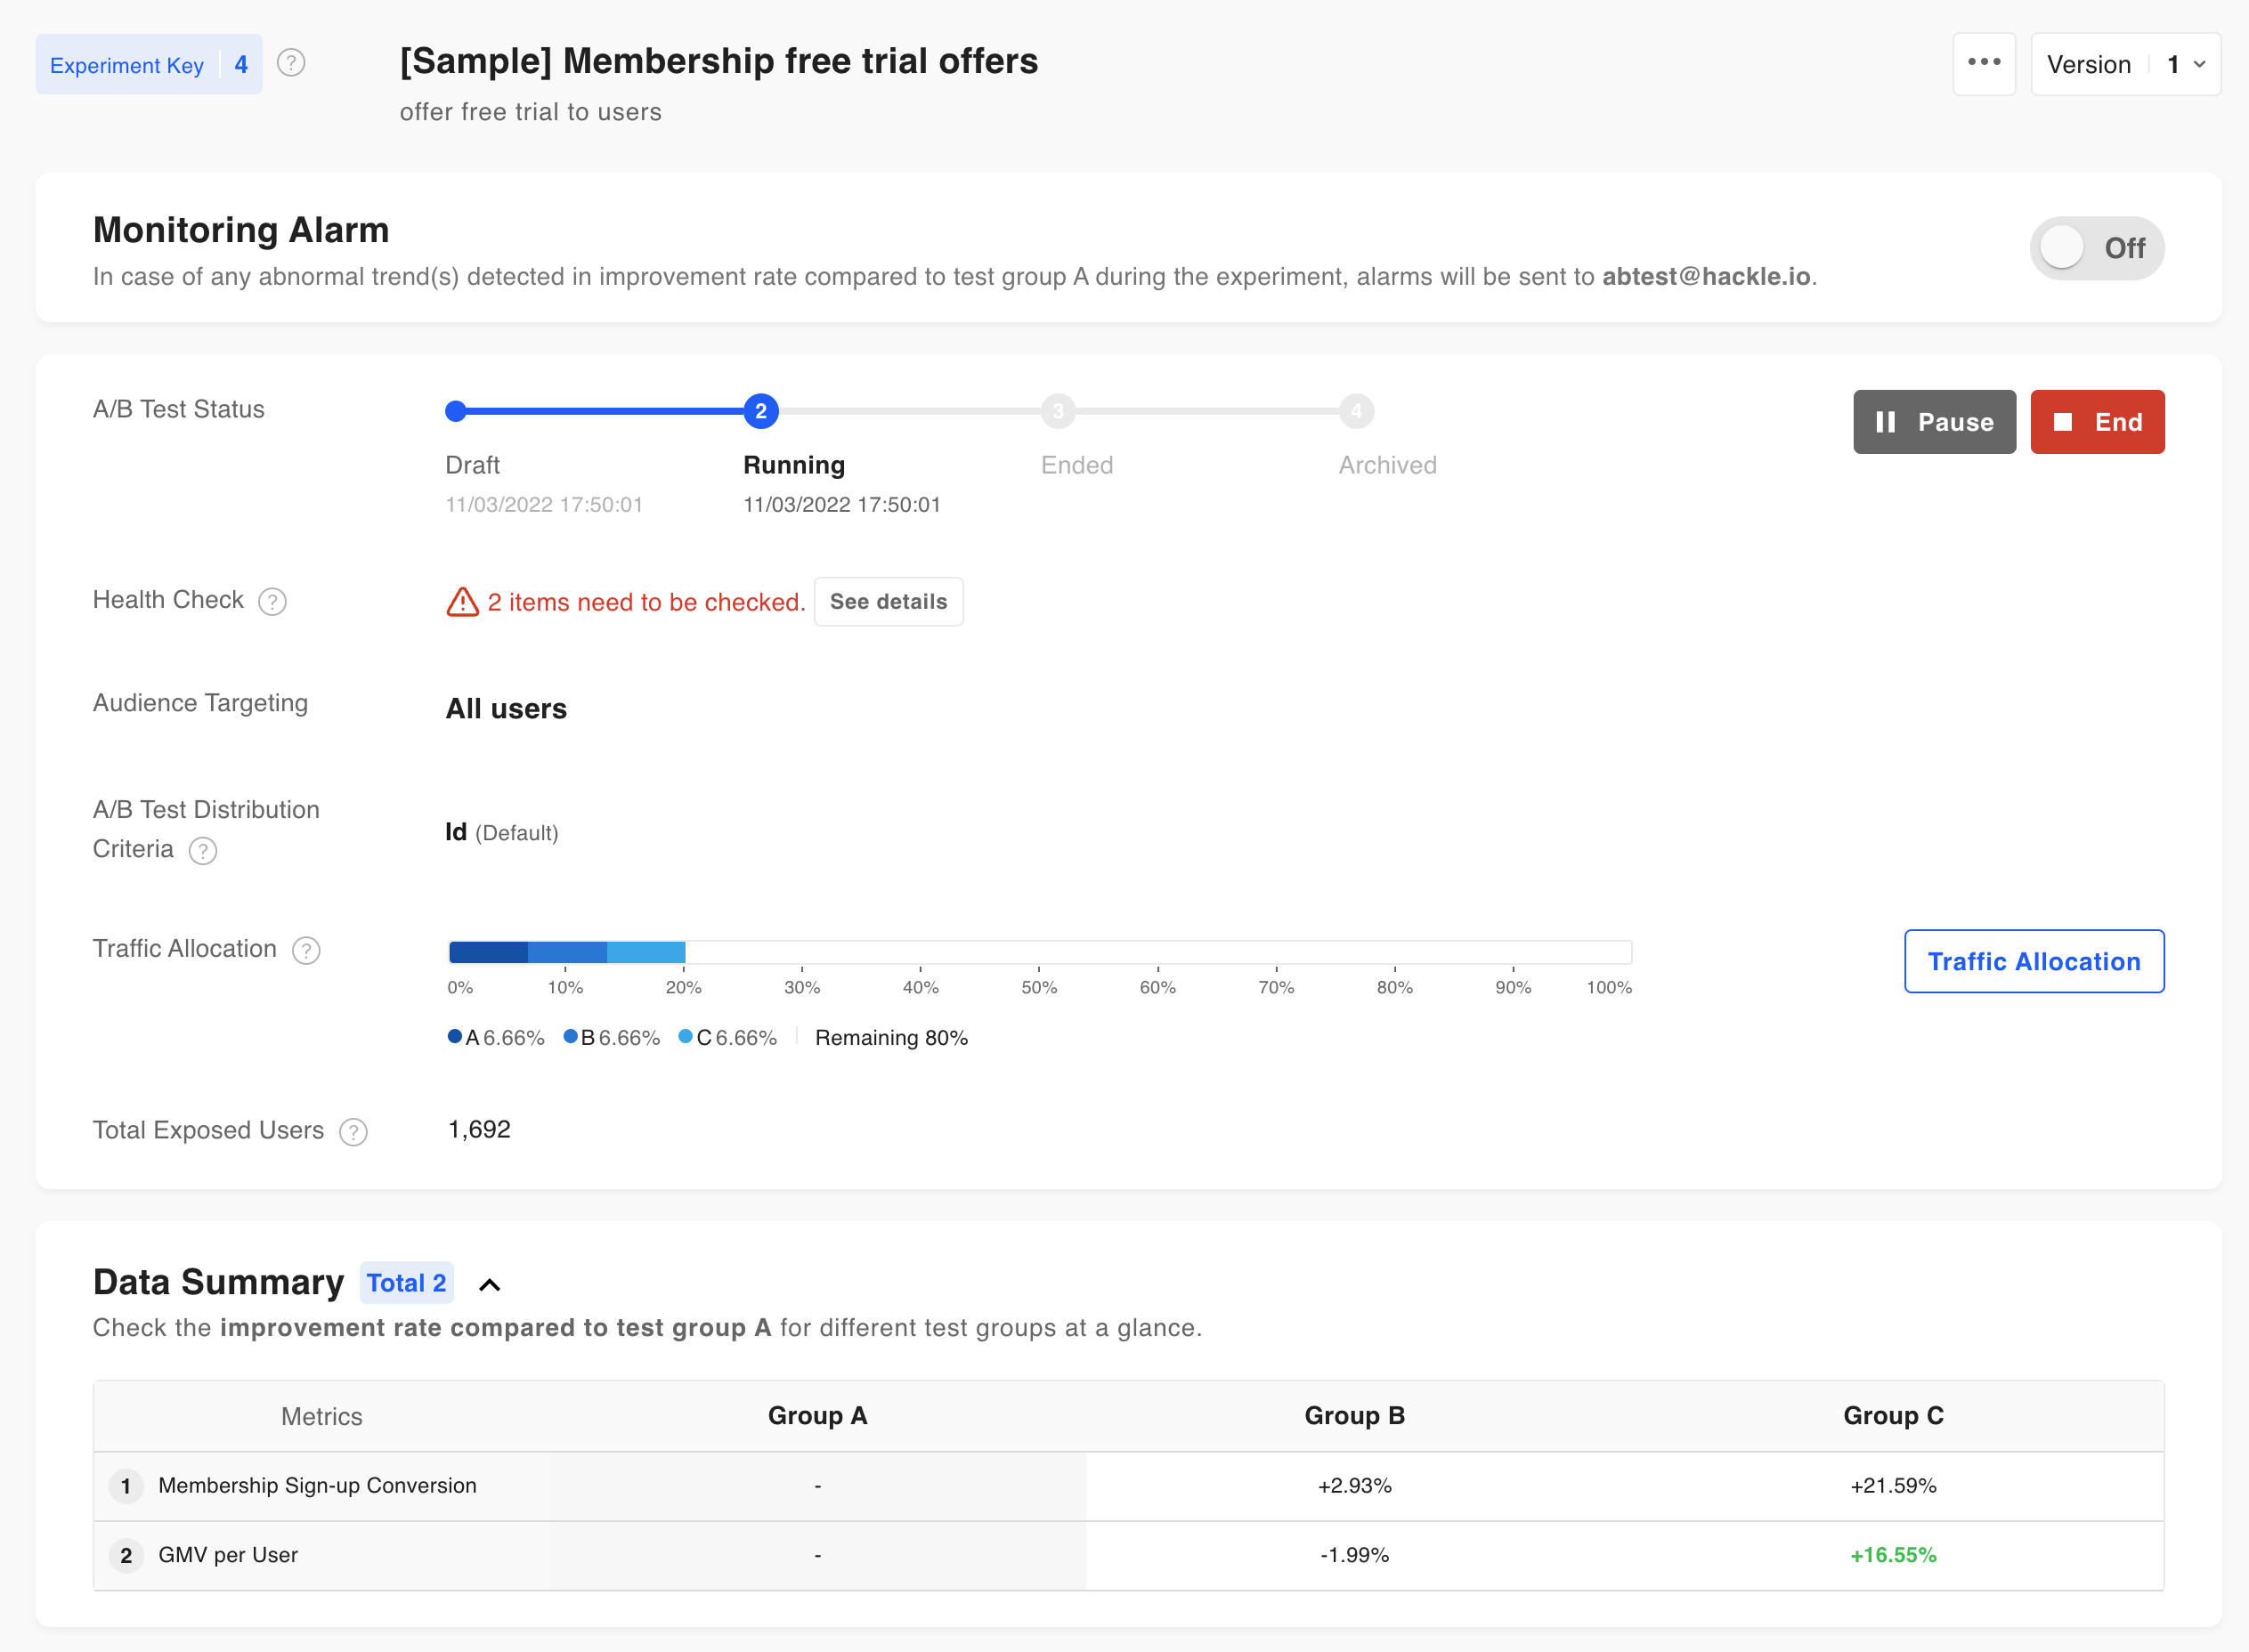Click Traffic Allocation help question icon

306,950
